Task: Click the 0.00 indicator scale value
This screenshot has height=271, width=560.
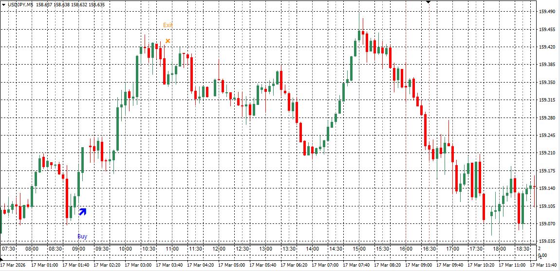Action: (x=542, y=255)
